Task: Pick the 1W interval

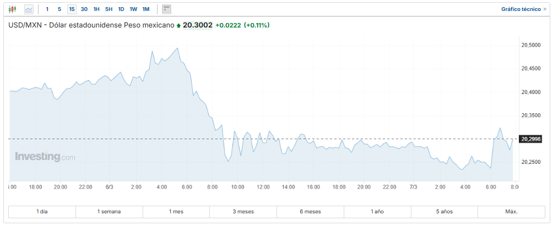Action: pos(133,9)
